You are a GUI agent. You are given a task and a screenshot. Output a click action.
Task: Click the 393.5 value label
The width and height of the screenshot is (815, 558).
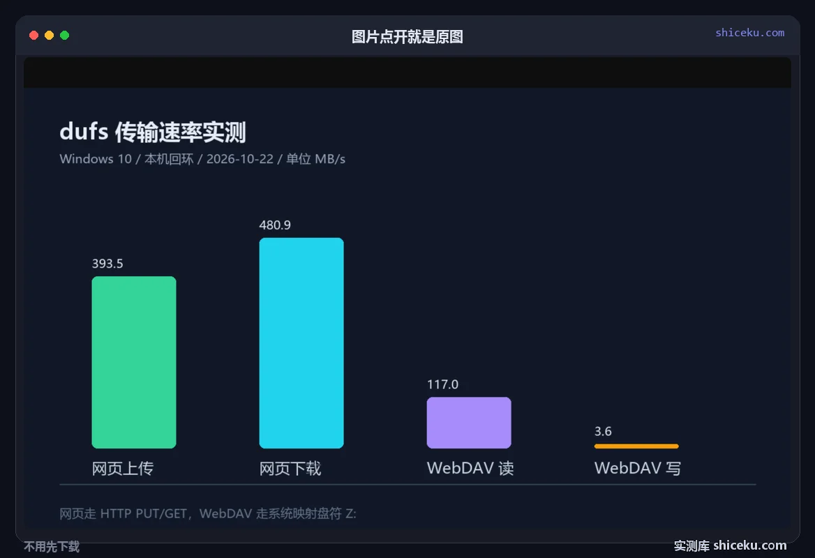pos(107,264)
